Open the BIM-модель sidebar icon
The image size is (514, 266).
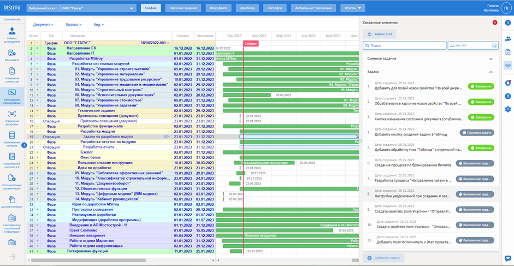(x=12, y=54)
